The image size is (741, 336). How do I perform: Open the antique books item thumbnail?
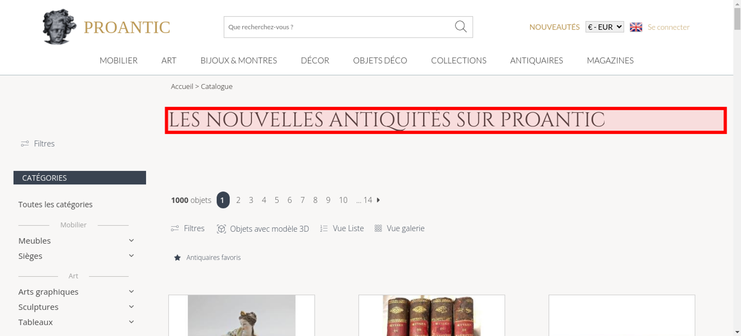click(432, 315)
